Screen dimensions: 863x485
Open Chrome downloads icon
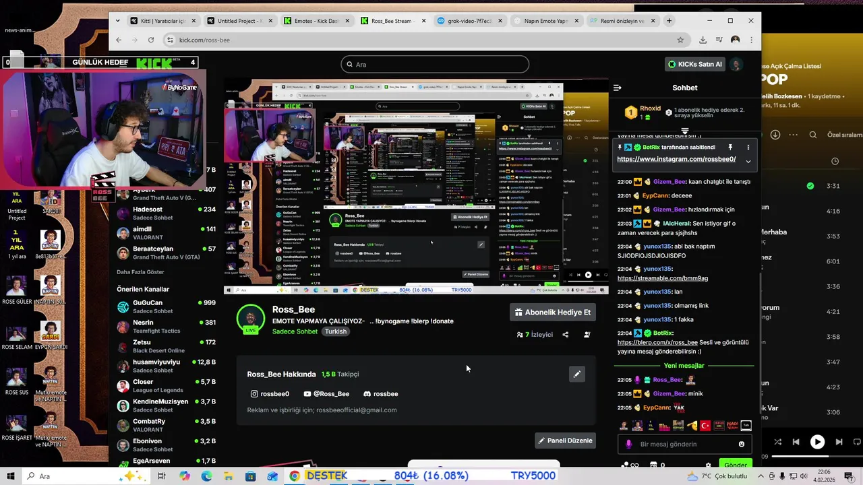pyautogui.click(x=703, y=40)
